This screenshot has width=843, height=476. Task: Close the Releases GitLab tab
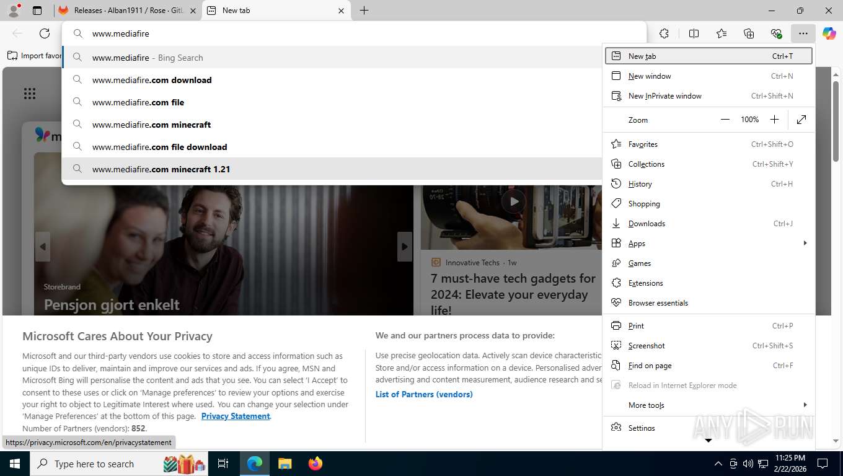[193, 11]
